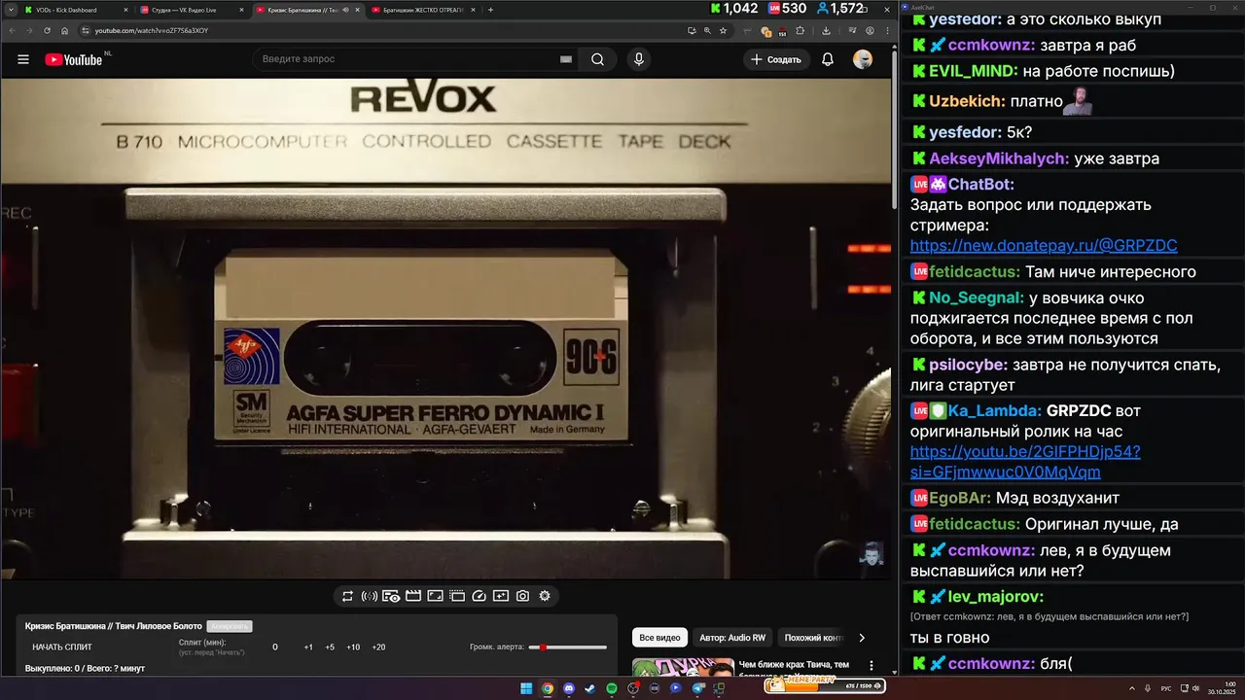Click the playback speed gauge icon

(x=479, y=596)
